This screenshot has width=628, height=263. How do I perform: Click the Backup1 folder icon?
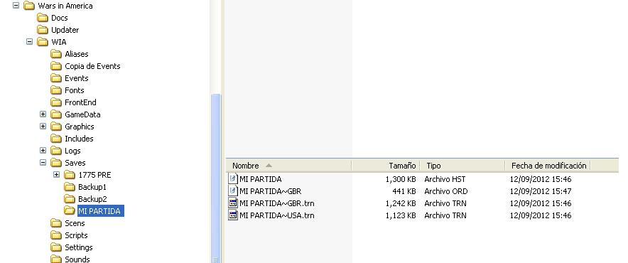click(70, 187)
